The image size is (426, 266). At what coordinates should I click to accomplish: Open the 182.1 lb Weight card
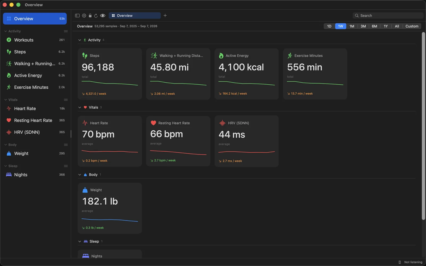(x=110, y=208)
